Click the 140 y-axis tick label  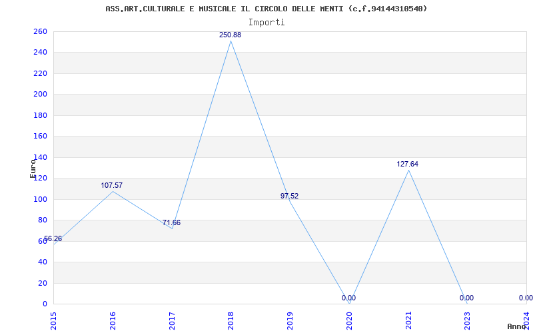[x=40, y=157]
